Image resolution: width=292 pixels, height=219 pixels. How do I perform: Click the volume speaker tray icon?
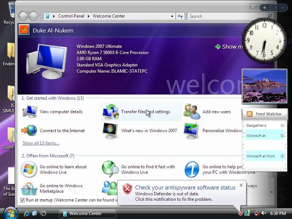(264, 213)
